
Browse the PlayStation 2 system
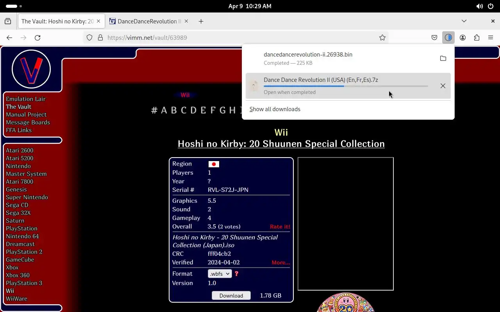click(24, 252)
